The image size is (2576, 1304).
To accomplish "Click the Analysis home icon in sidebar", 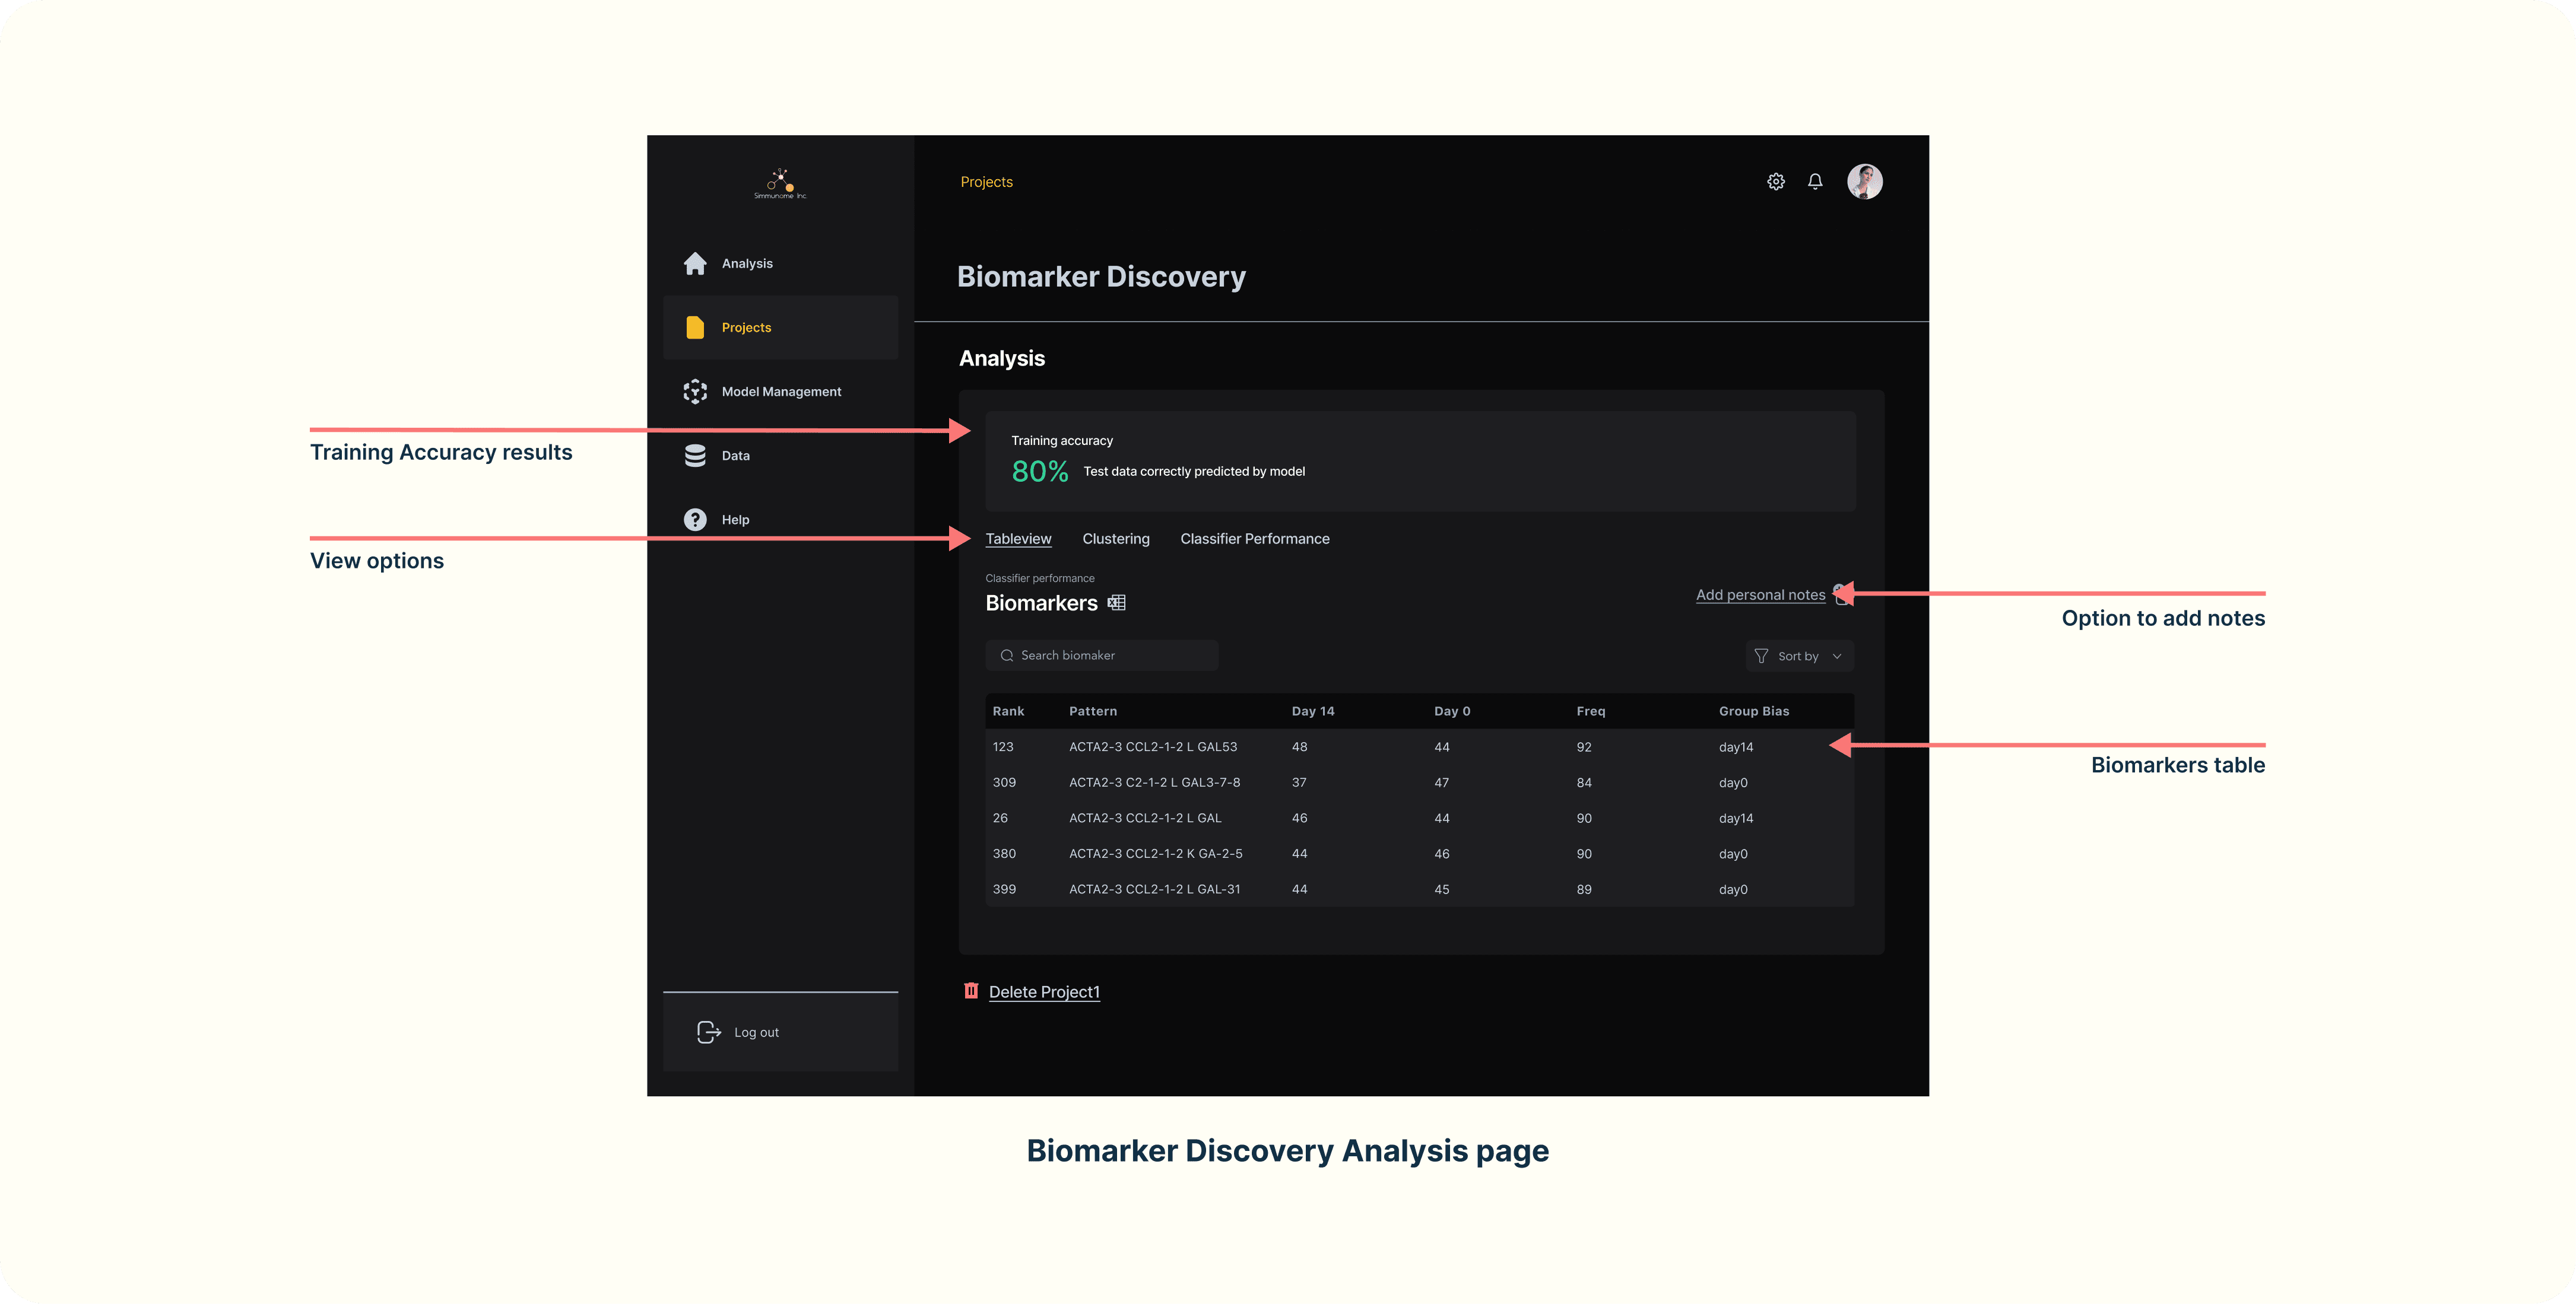I will tap(695, 264).
